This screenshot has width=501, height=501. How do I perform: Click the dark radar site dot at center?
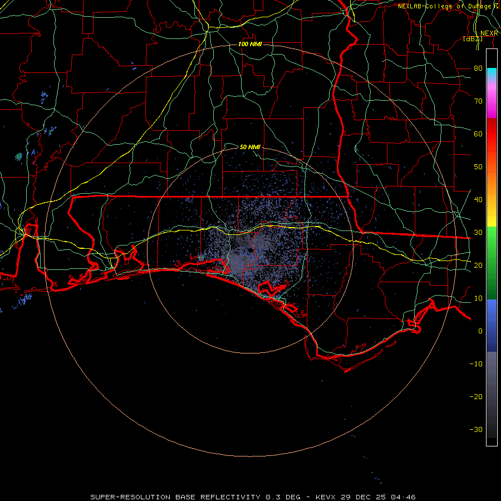pyautogui.click(x=250, y=250)
